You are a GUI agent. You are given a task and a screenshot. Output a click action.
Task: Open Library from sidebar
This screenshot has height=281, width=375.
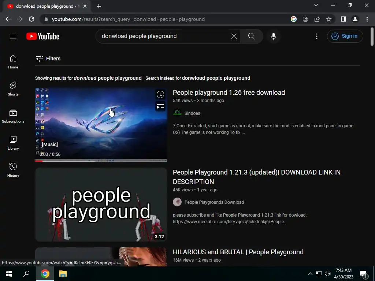(x=13, y=143)
